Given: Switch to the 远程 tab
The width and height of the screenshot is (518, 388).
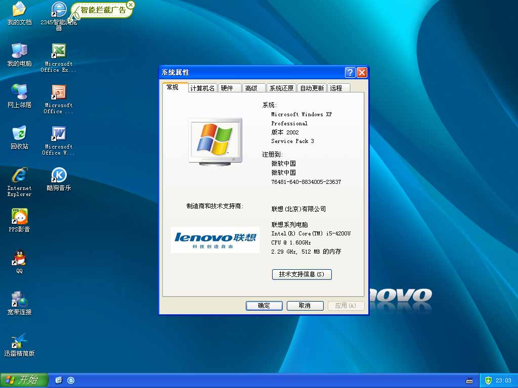Looking at the screenshot, I should (338, 88).
